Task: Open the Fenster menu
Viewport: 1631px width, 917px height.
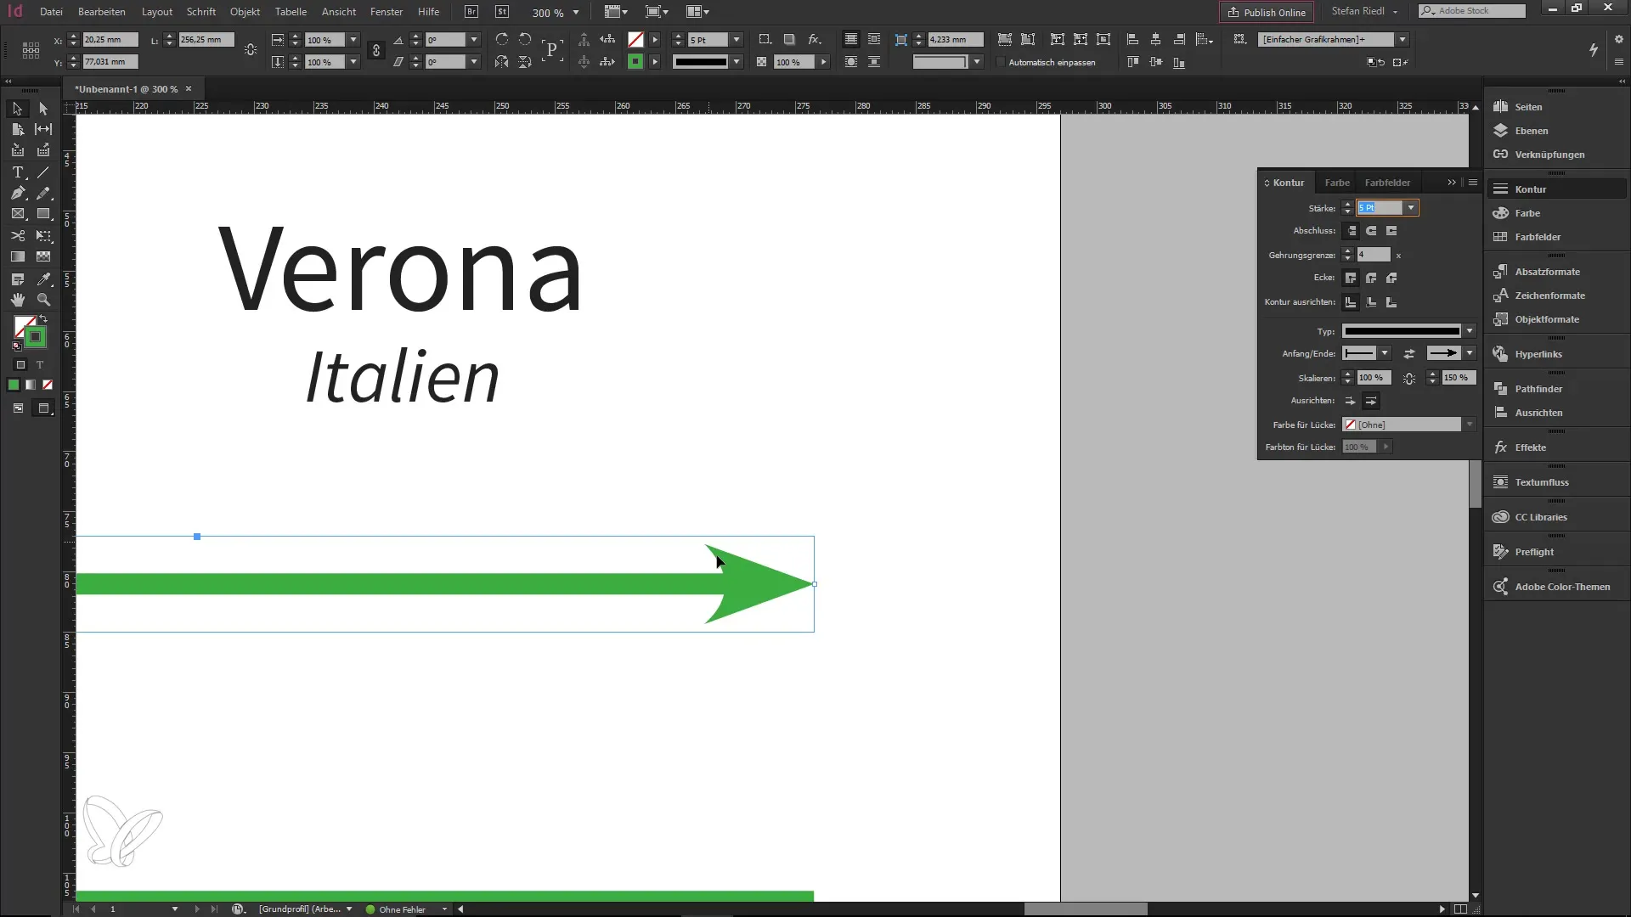Action: [x=387, y=12]
